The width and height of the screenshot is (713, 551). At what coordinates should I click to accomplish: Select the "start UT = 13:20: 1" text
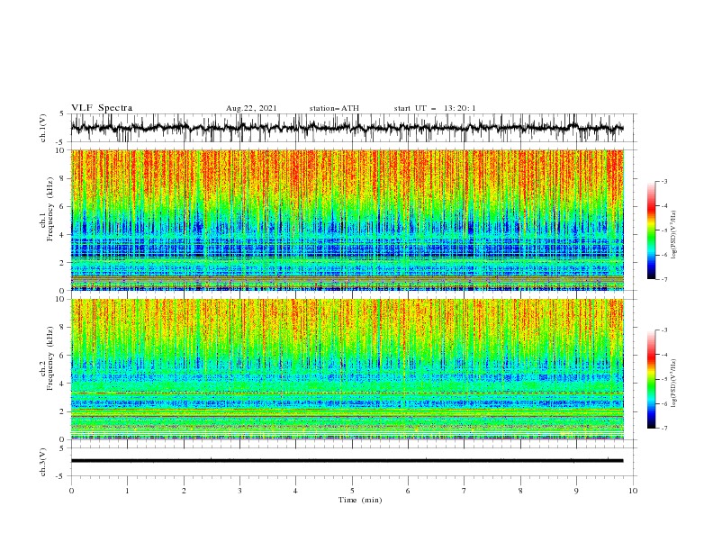[435, 108]
